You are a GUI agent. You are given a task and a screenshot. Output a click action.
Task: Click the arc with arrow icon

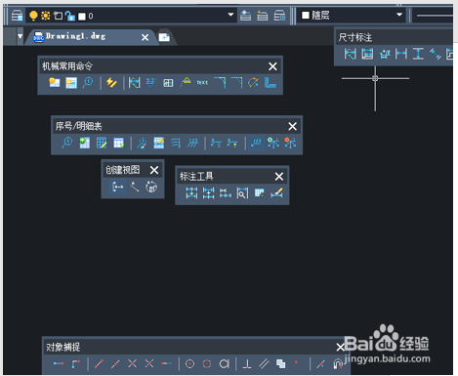253,83
